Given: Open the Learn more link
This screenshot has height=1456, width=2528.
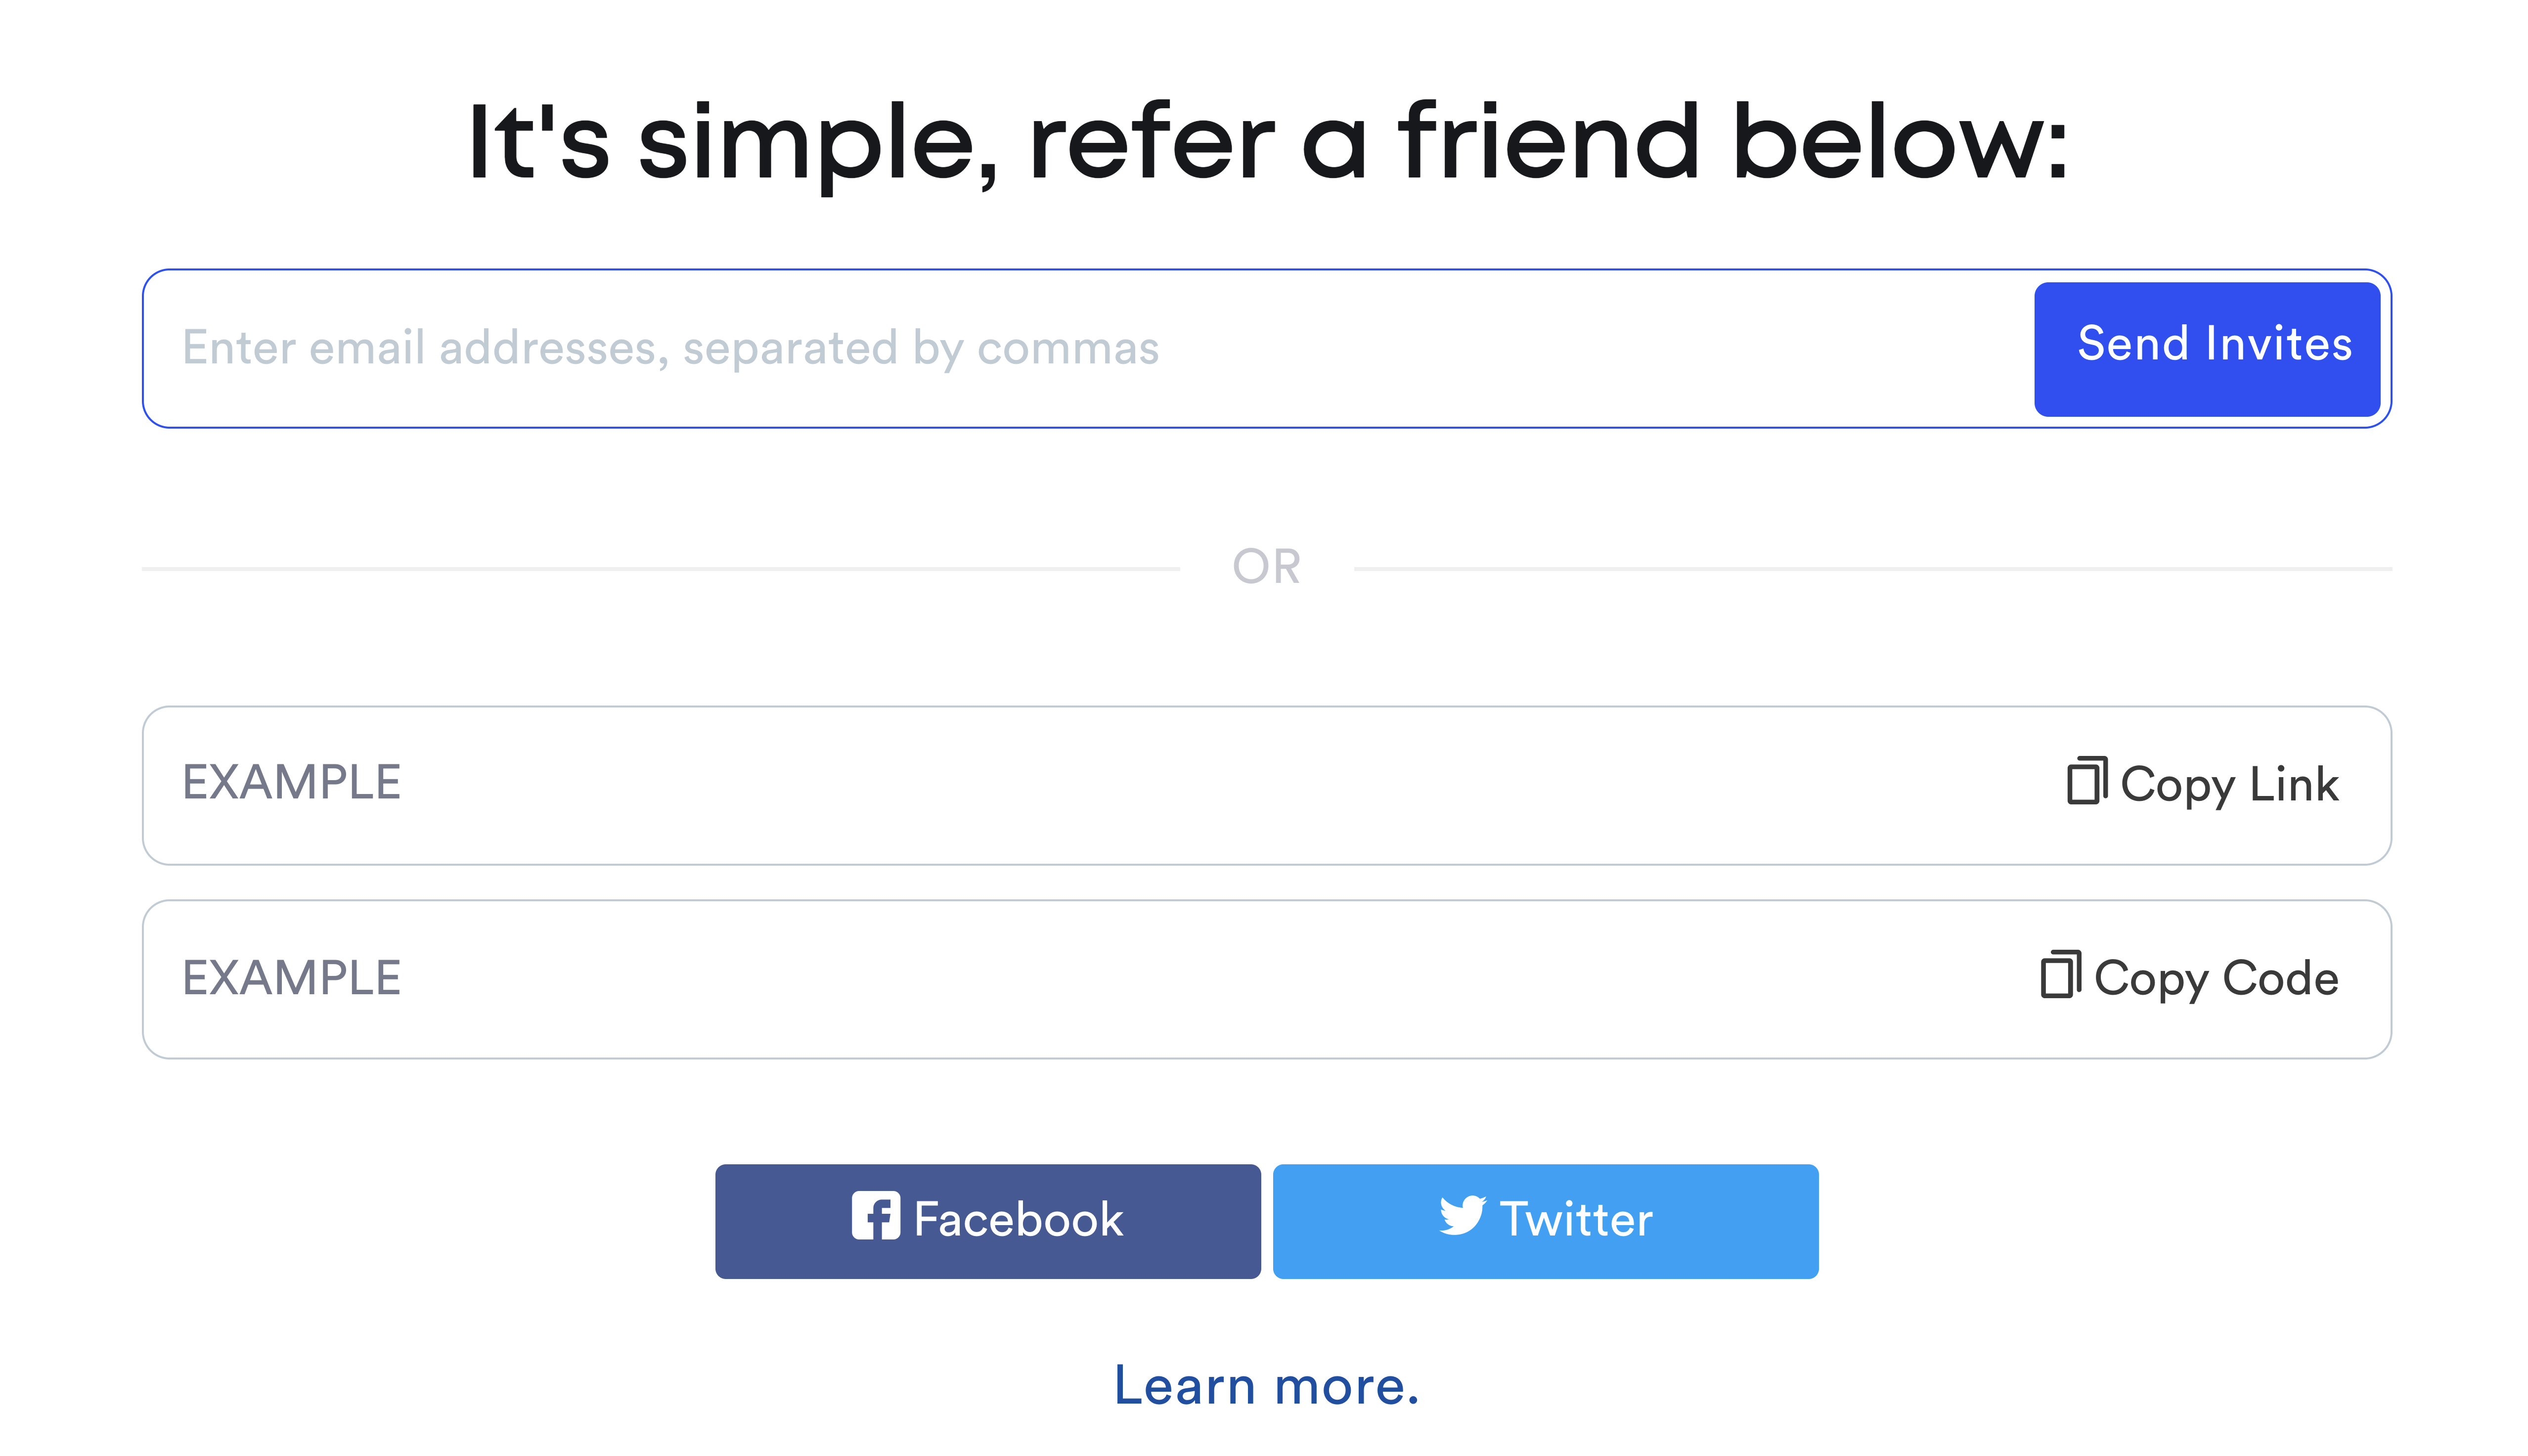Looking at the screenshot, I should click(x=1266, y=1386).
